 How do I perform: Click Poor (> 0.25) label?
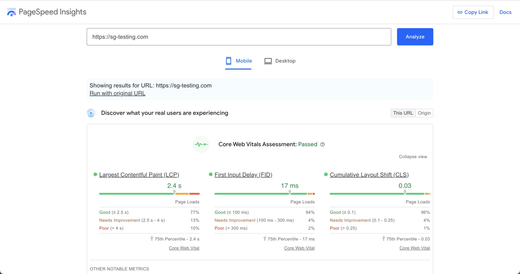pos(343,228)
